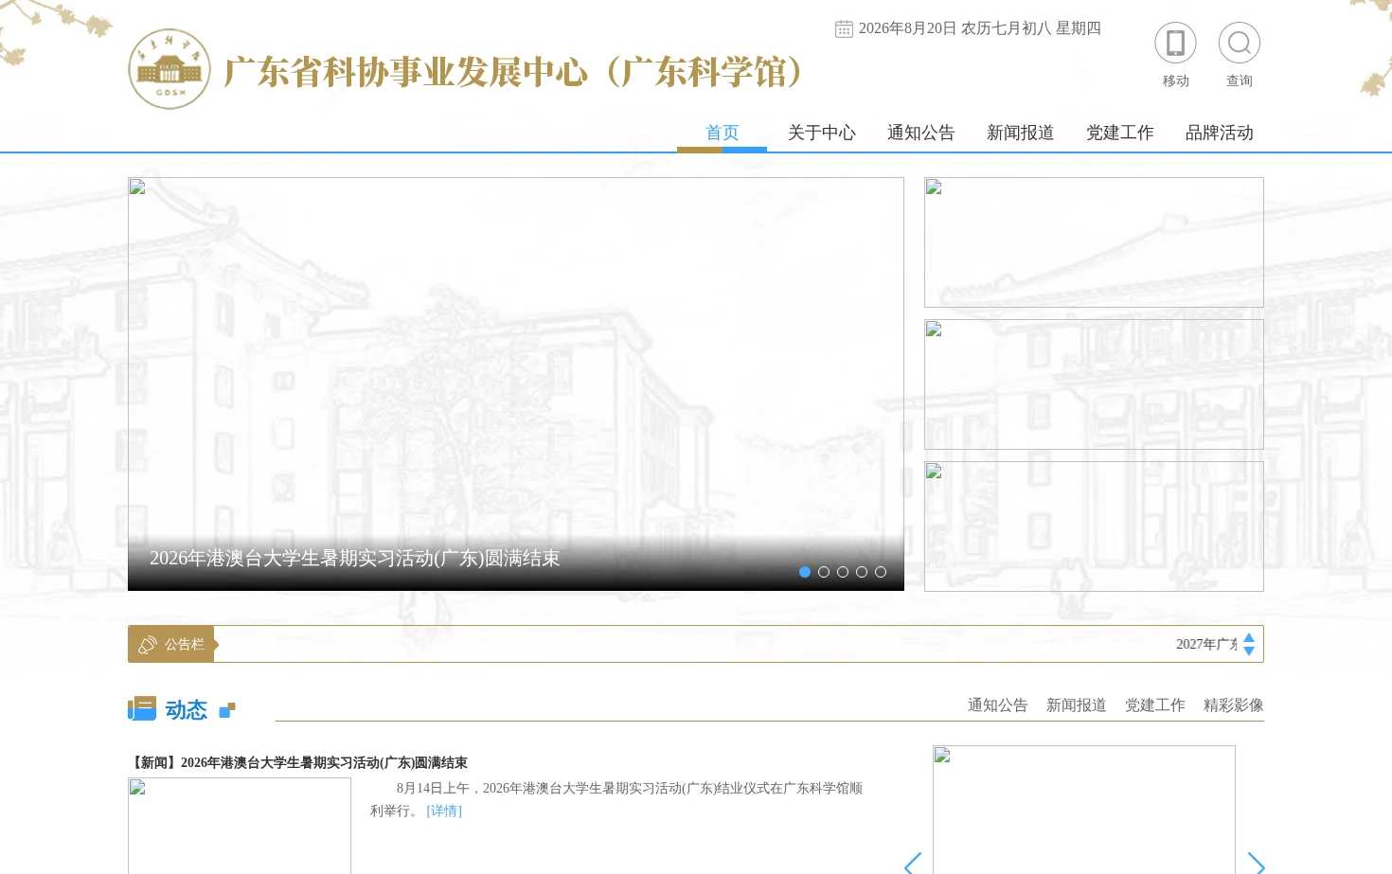Show next image with the right blue chevron

1256,864
